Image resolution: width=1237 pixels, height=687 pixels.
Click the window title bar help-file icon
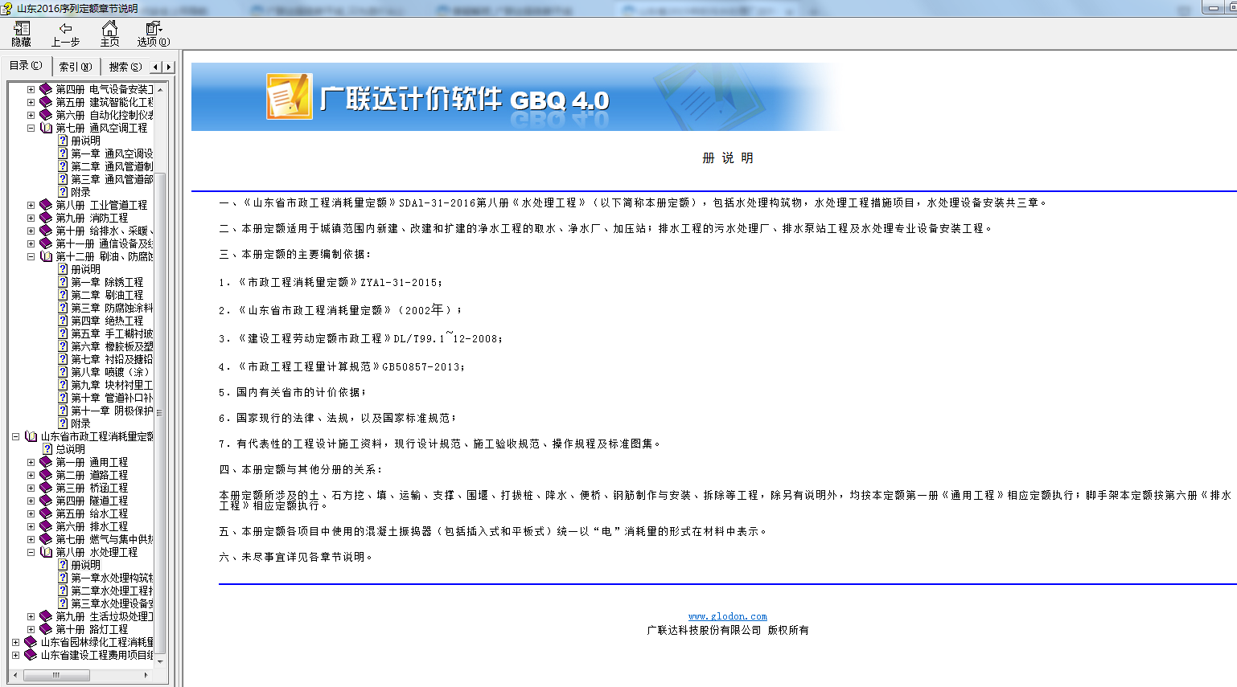[6, 8]
